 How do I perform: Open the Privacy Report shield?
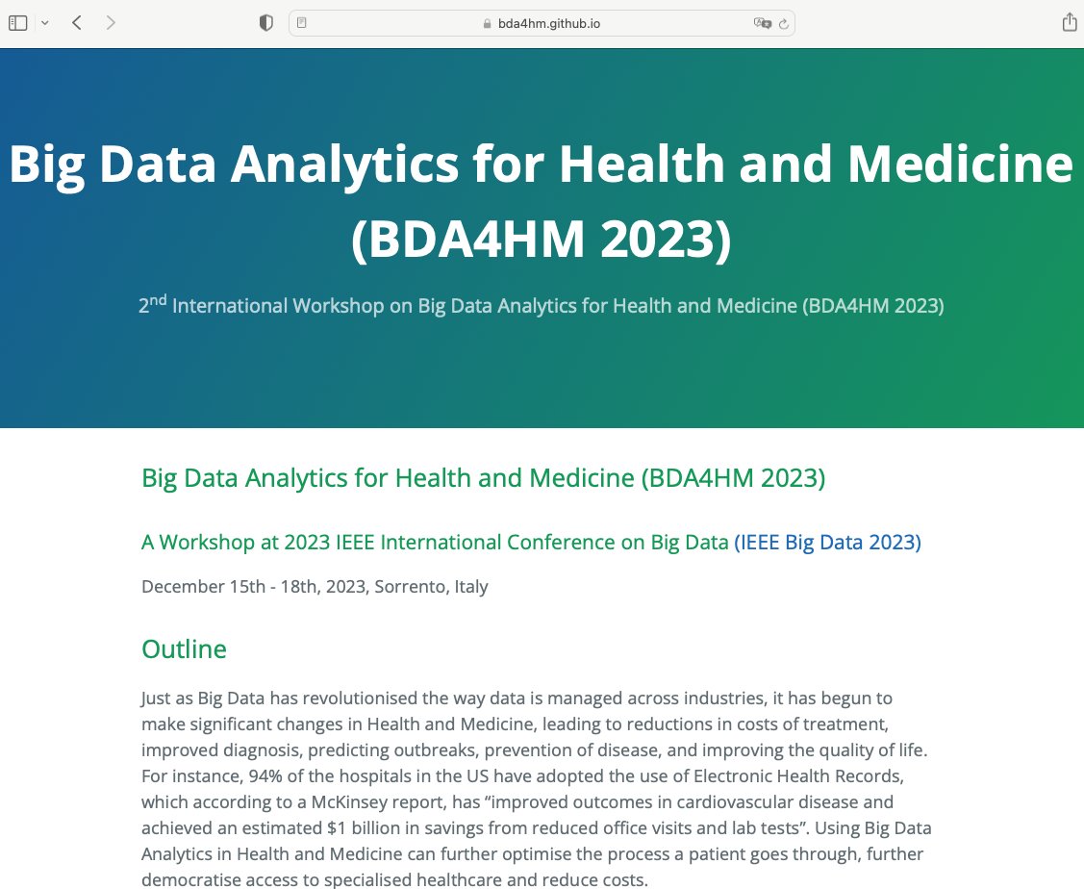(x=265, y=22)
